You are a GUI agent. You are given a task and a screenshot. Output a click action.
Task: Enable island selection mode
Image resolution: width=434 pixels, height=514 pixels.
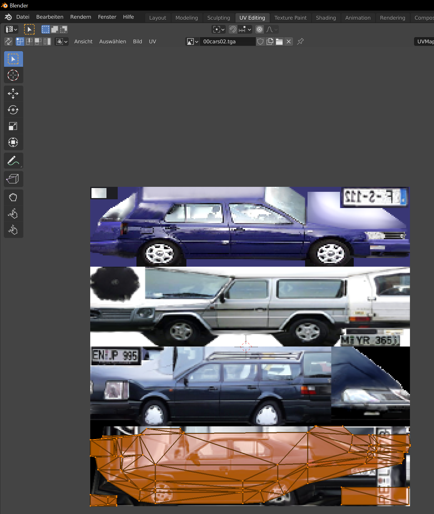tap(47, 41)
